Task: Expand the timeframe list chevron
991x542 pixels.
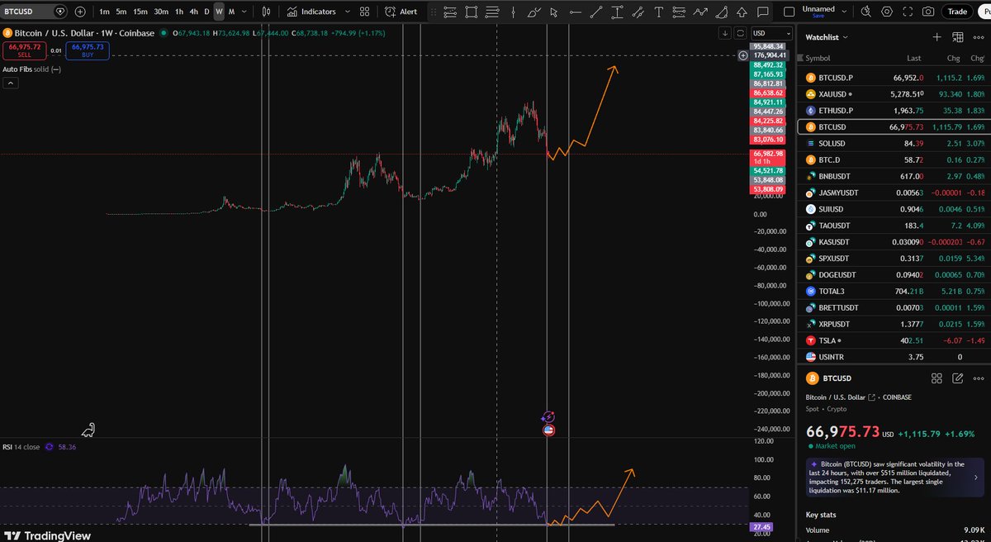Action: (245, 12)
